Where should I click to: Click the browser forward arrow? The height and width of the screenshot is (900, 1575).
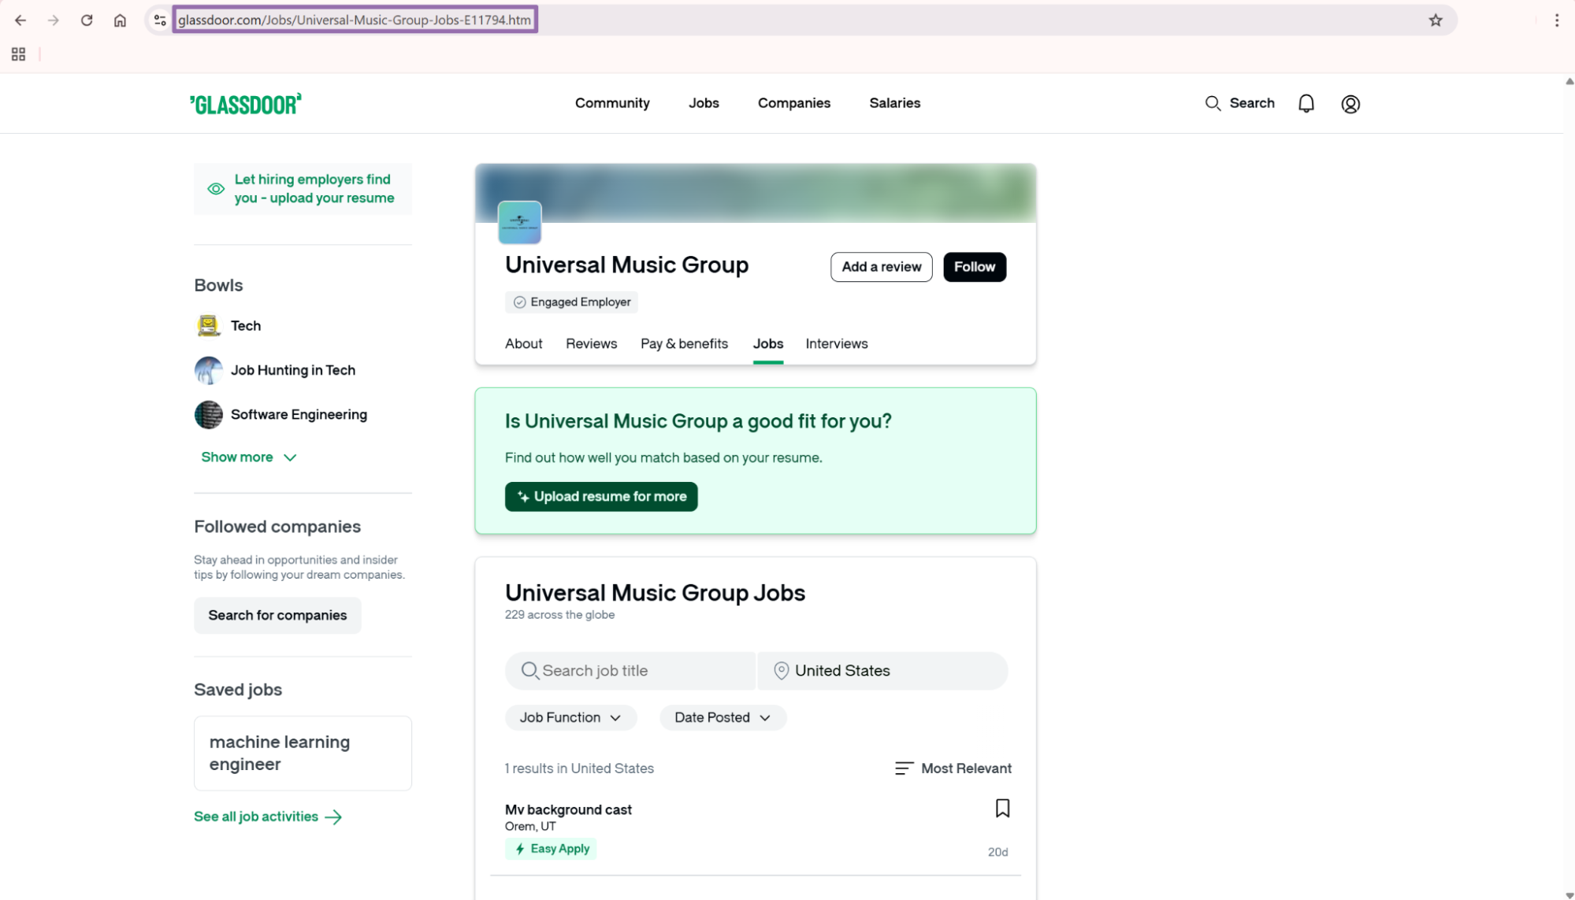click(x=54, y=20)
